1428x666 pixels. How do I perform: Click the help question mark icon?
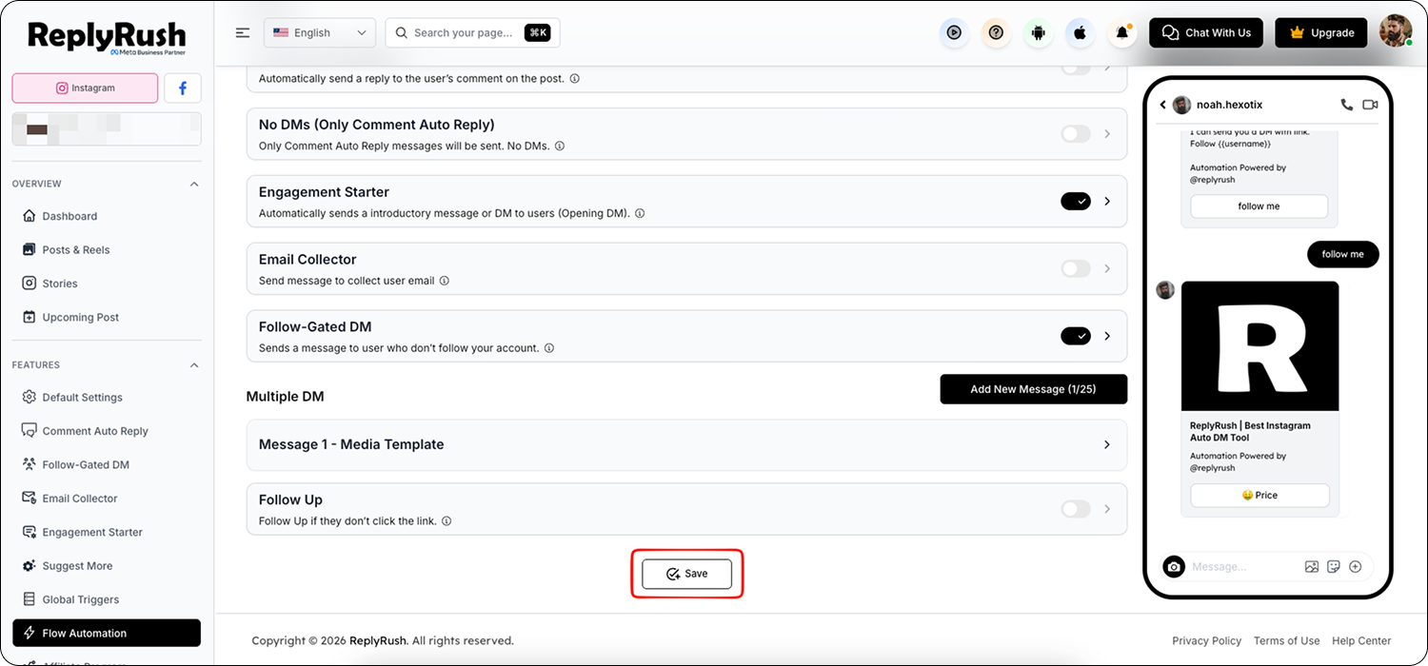[x=996, y=32]
